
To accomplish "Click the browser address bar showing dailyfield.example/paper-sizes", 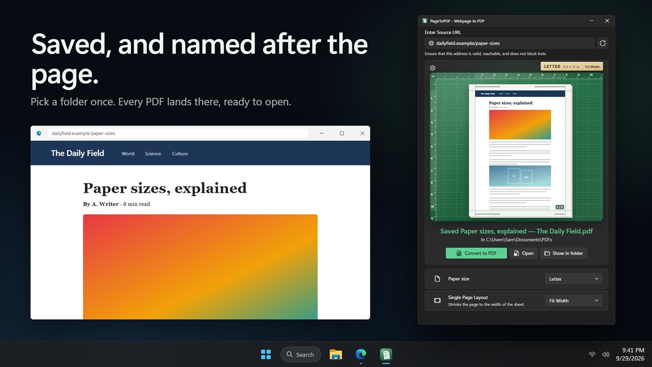I will (178, 134).
